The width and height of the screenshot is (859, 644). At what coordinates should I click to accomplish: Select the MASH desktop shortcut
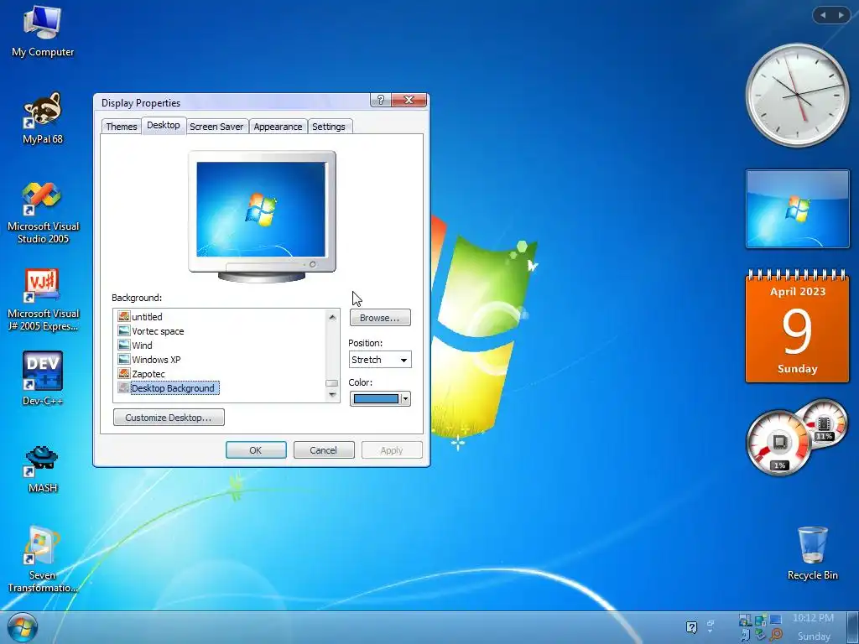[x=42, y=468]
